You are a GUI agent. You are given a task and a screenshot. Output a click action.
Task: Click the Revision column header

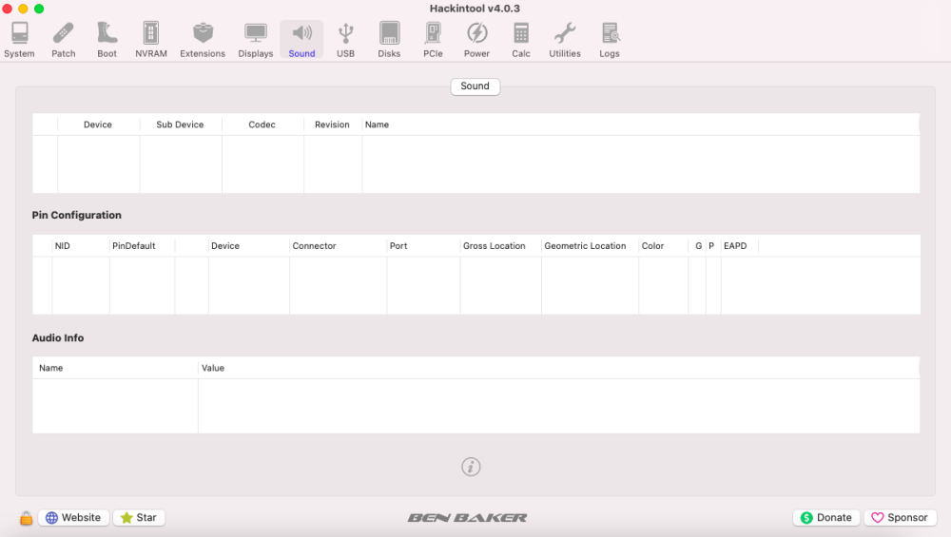[x=332, y=125]
